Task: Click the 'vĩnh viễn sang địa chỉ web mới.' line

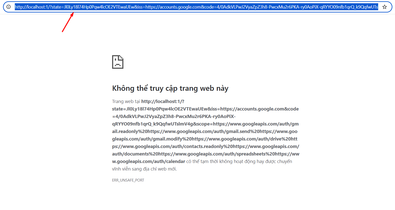Action: click(144, 169)
